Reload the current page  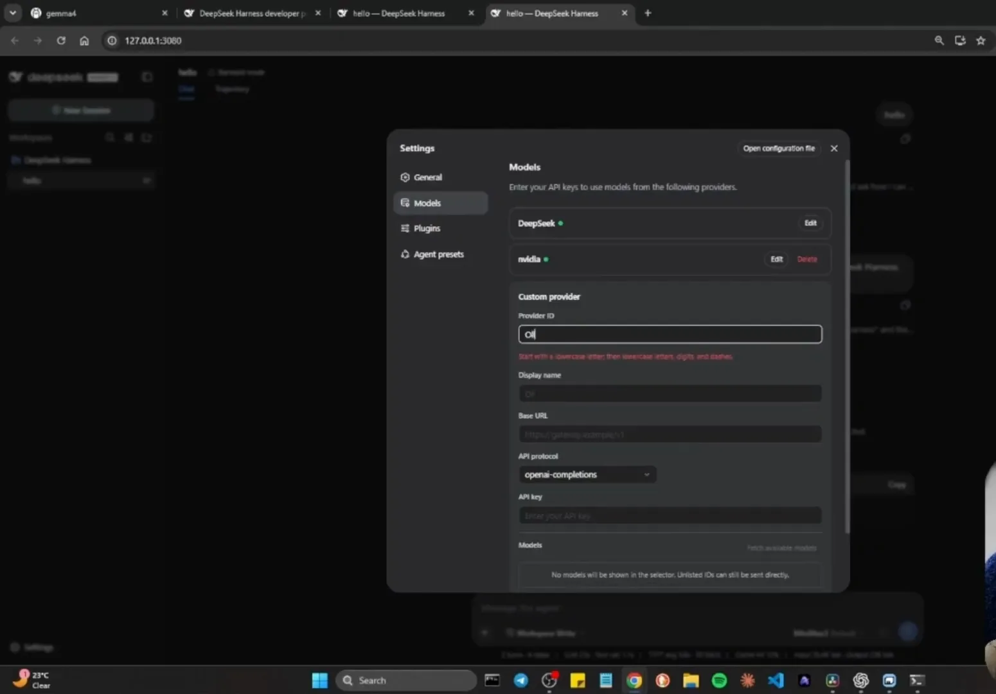pos(61,40)
